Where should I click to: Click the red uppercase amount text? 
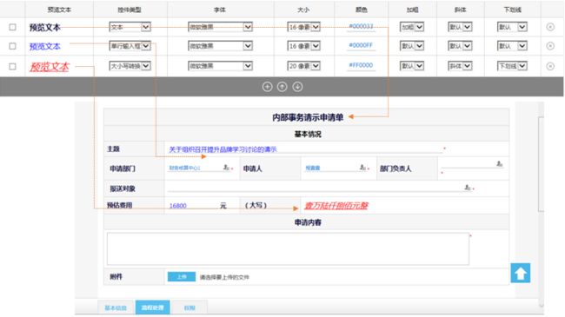coord(336,206)
